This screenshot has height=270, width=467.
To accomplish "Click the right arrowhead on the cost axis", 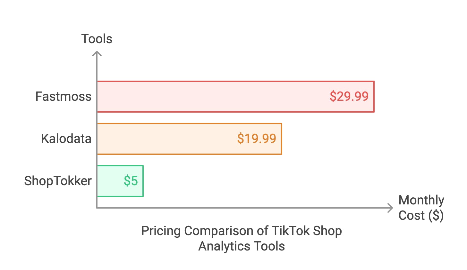I will pyautogui.click(x=391, y=208).
